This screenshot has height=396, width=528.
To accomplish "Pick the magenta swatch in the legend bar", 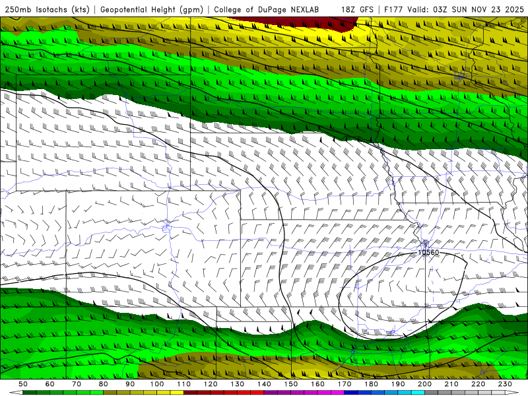I will pyautogui.click(x=338, y=393).
